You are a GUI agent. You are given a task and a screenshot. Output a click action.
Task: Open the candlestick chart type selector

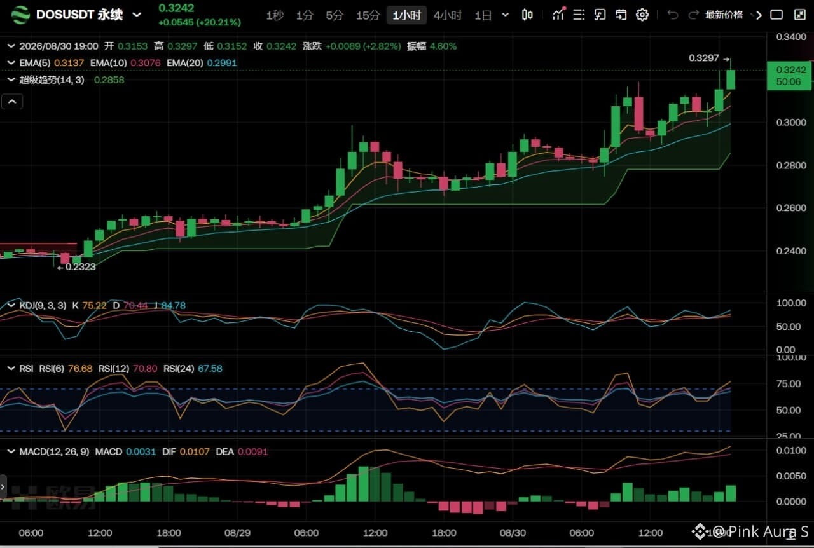point(527,15)
